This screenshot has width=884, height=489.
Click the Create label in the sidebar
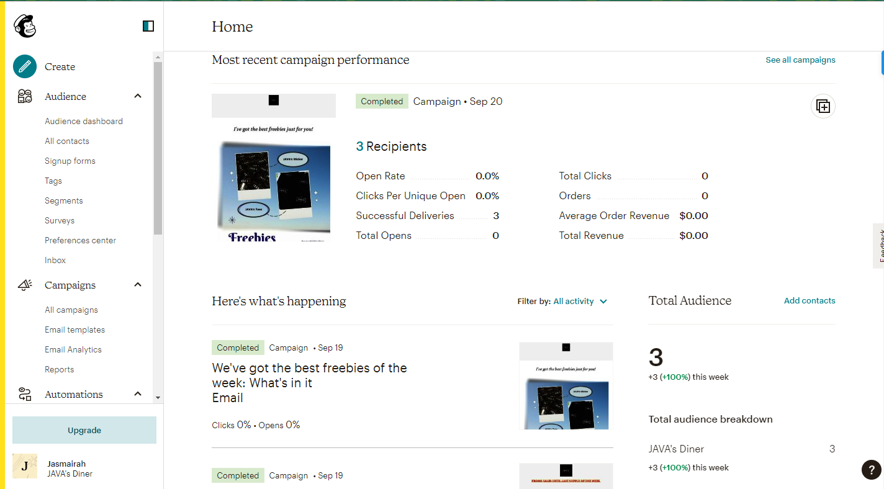click(60, 66)
